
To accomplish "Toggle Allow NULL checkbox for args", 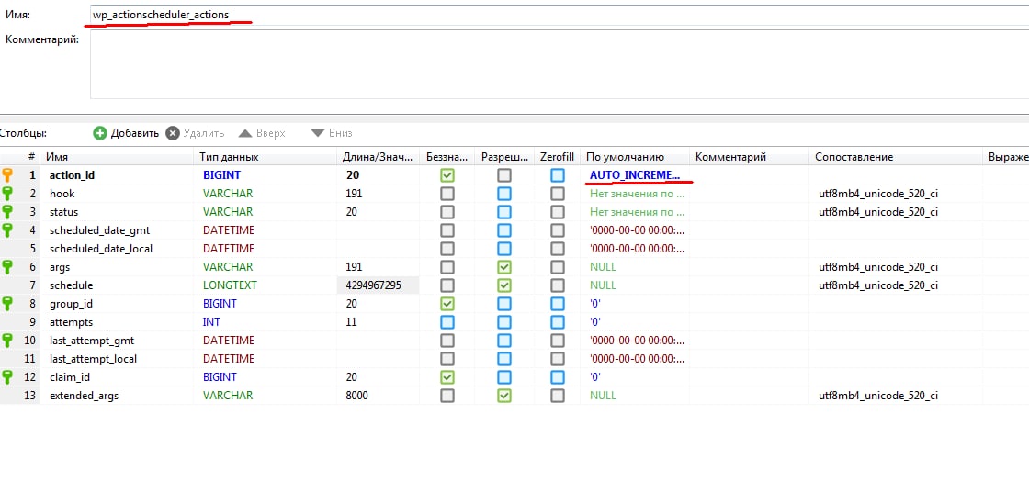I will (x=504, y=267).
